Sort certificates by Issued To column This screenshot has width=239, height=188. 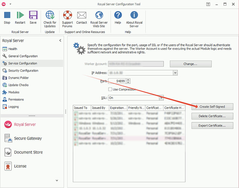81,108
